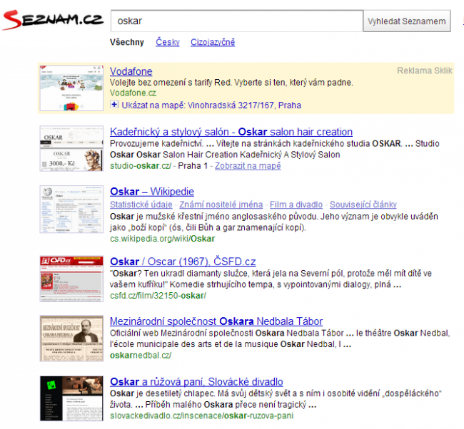Open Oskar / Oscar (1967), ČSFD.cz result

click(183, 262)
